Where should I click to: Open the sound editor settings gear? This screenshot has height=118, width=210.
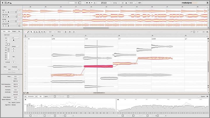[x=207, y=96]
